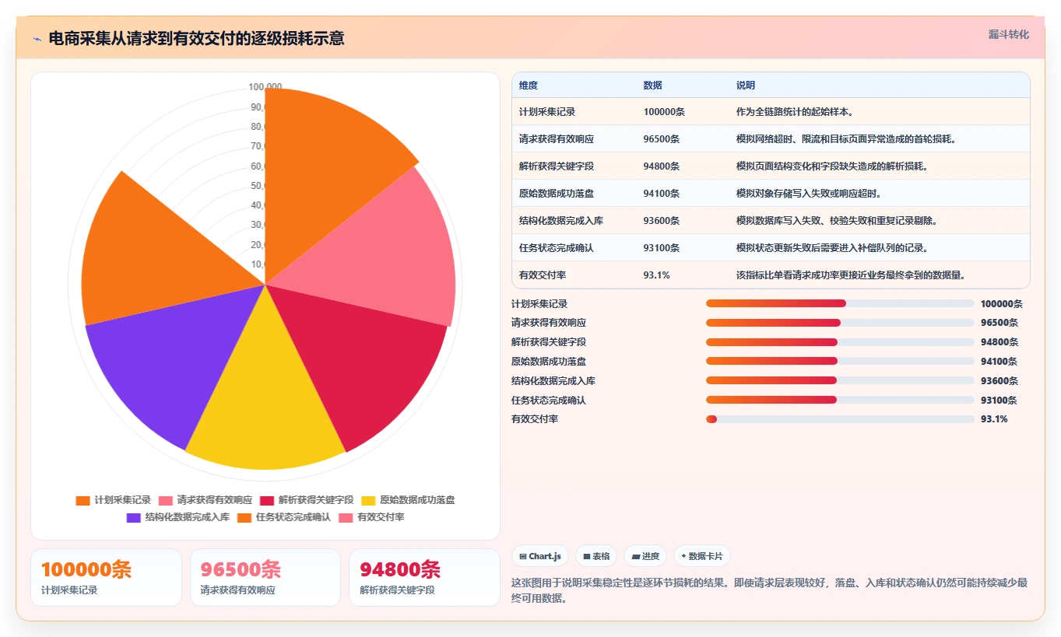Click the 100000条 stat card
1061x637 pixels.
tap(106, 577)
